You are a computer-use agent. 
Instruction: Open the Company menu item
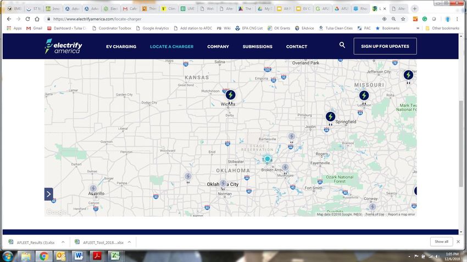(218, 47)
